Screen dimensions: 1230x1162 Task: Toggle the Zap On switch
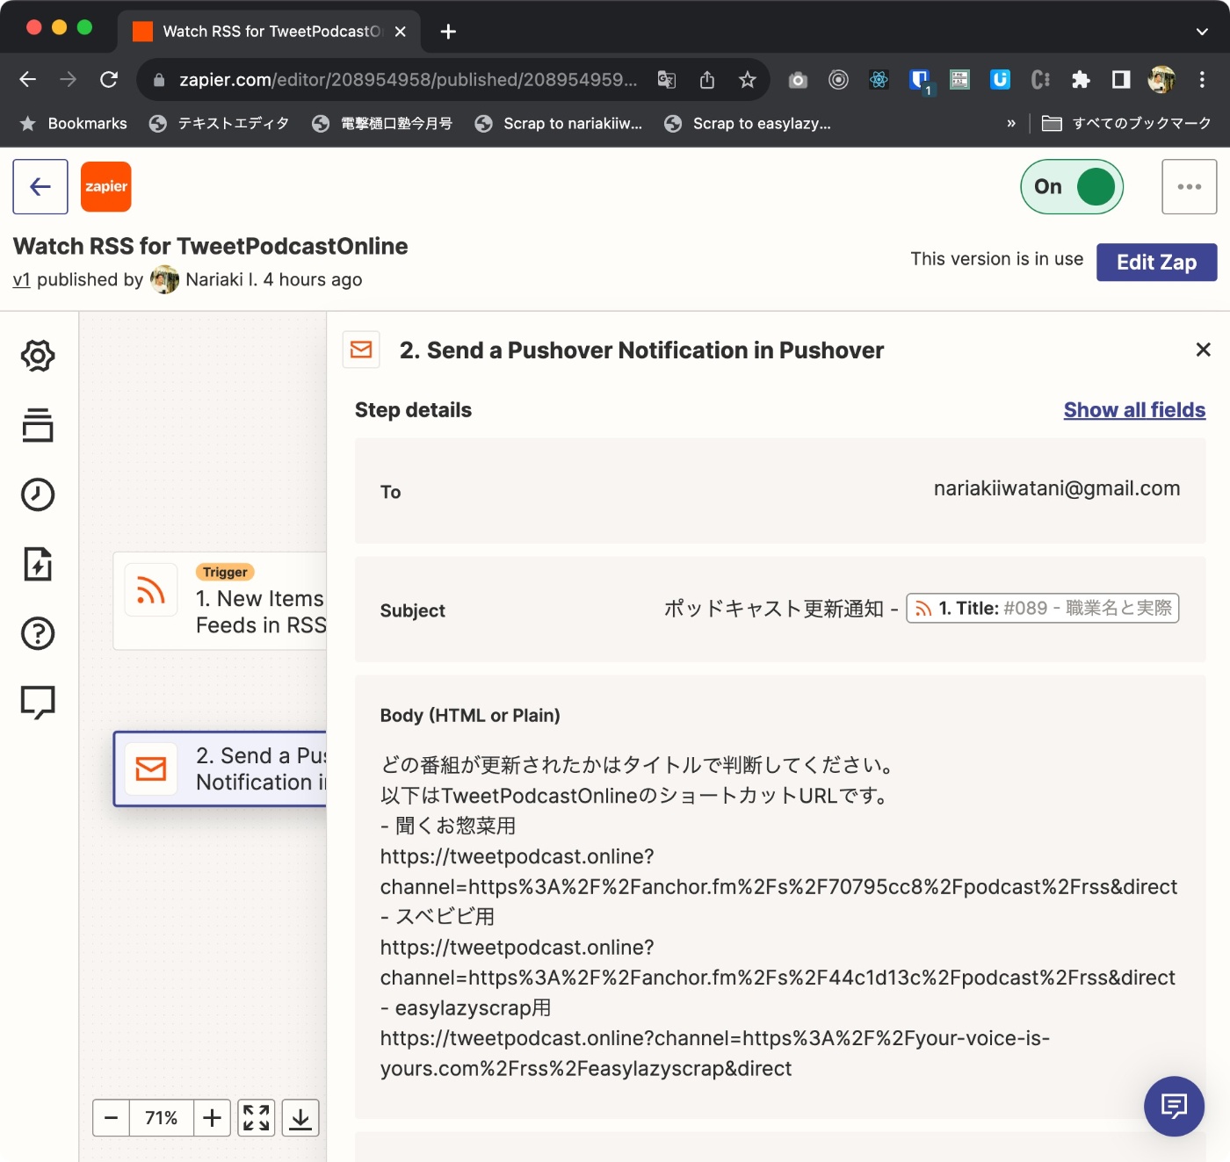click(1072, 186)
